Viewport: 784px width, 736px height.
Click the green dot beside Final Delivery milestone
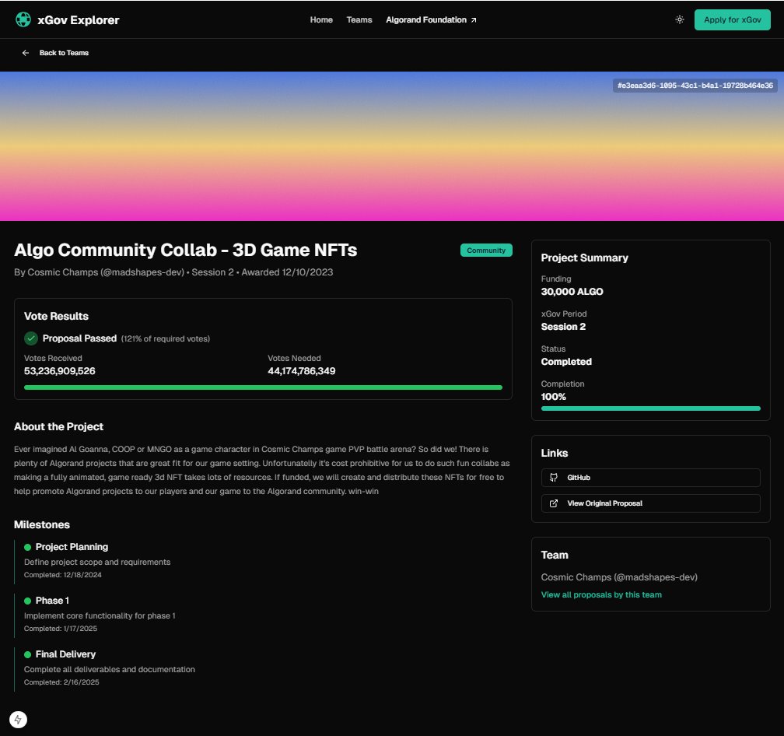tap(27, 654)
